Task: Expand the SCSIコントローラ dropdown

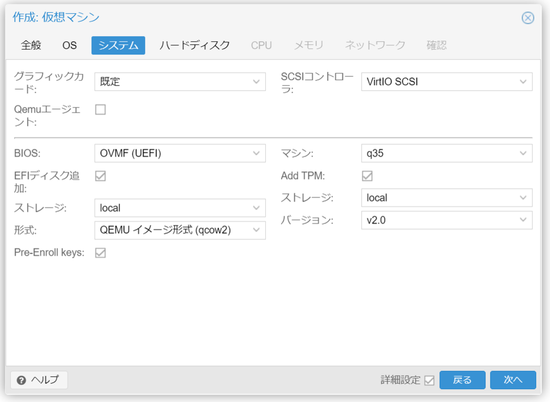Action: coord(446,82)
